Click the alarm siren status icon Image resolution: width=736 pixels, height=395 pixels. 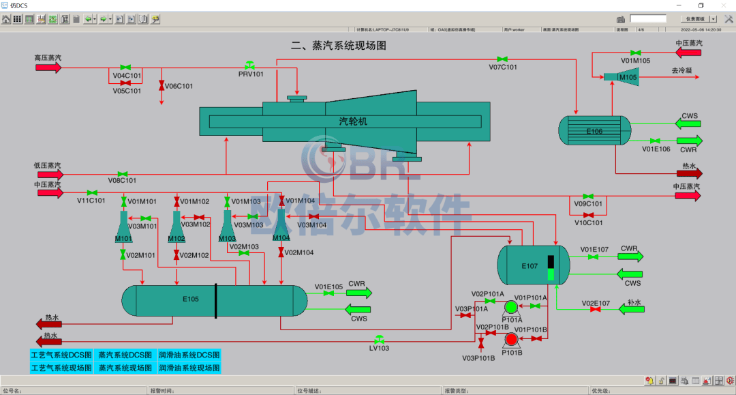tap(707, 381)
